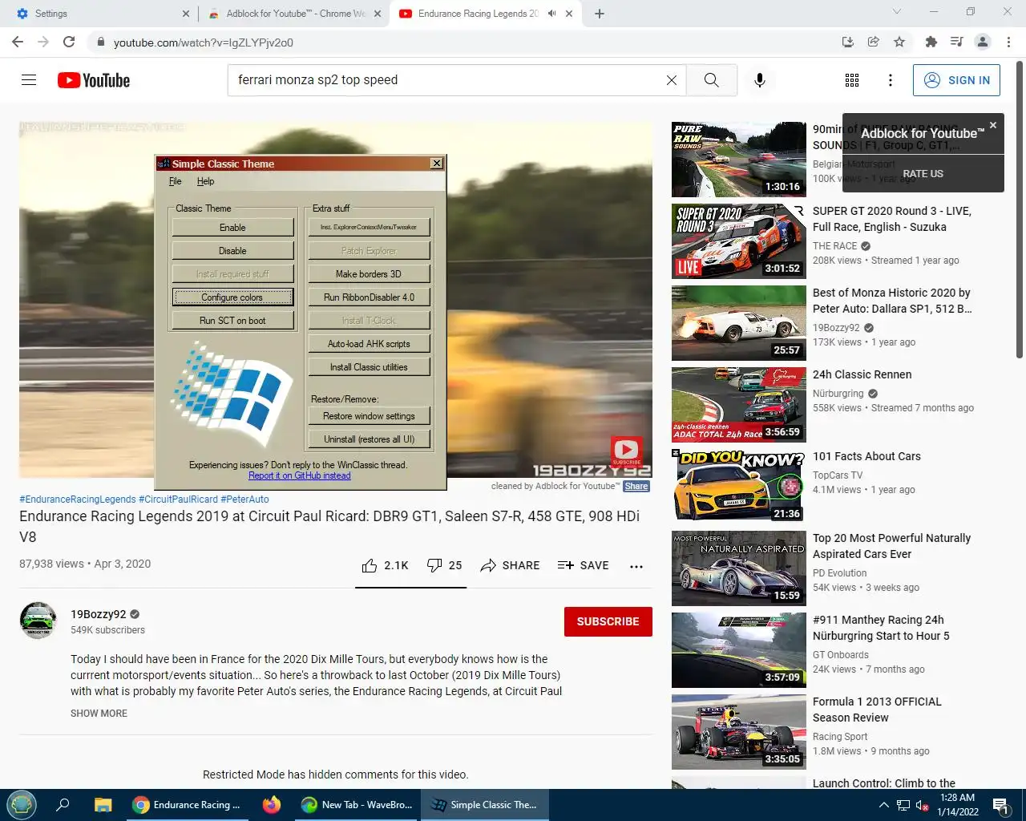Click Configure colors button
1026x821 pixels.
(232, 297)
